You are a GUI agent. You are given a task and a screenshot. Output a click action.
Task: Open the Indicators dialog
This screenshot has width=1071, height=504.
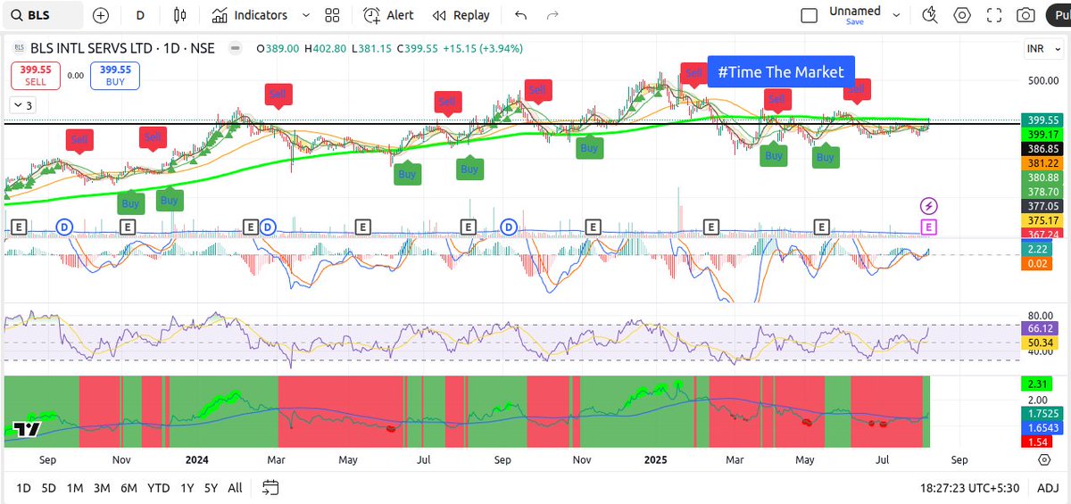250,15
